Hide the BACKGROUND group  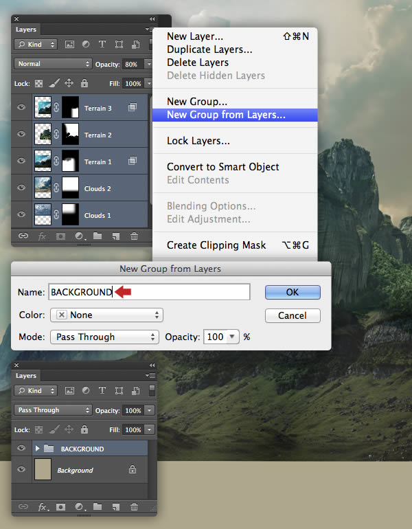click(x=21, y=448)
